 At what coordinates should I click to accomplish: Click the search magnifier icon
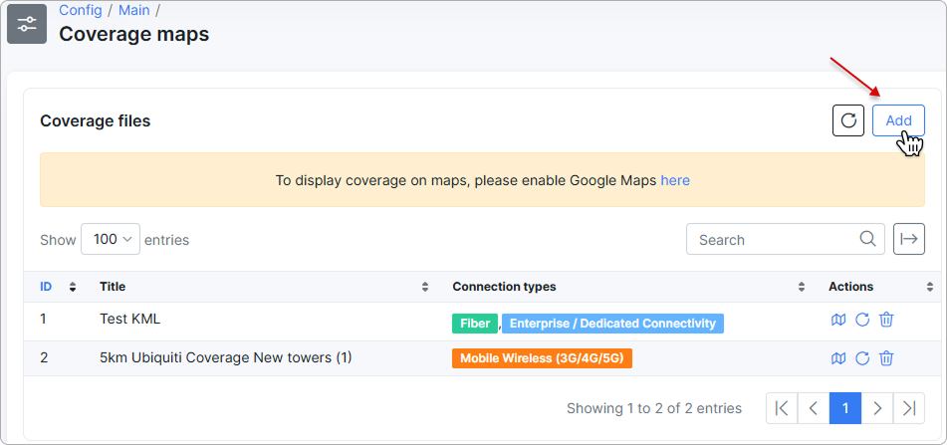(x=868, y=239)
